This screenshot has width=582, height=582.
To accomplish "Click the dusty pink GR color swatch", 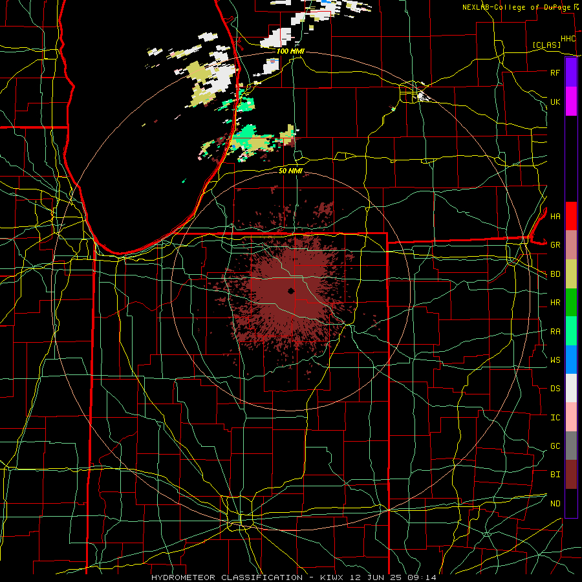I will point(571,245).
